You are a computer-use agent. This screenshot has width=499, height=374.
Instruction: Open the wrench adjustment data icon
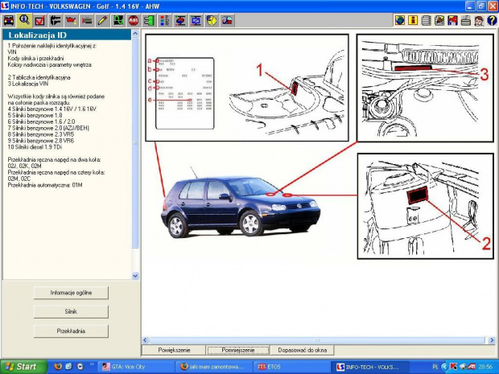click(x=56, y=21)
